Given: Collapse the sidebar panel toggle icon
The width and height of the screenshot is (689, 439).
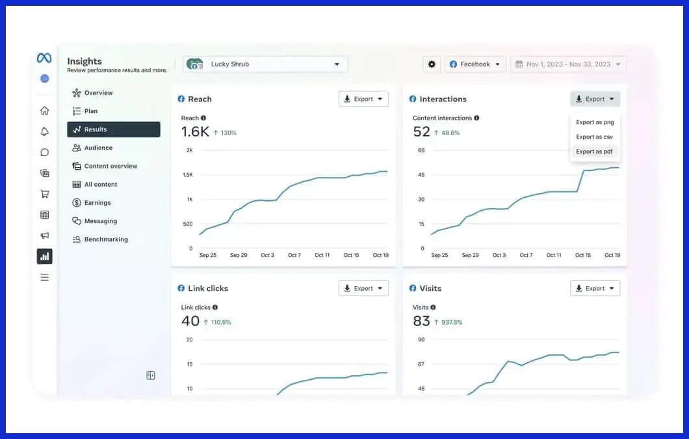Looking at the screenshot, I should point(151,375).
